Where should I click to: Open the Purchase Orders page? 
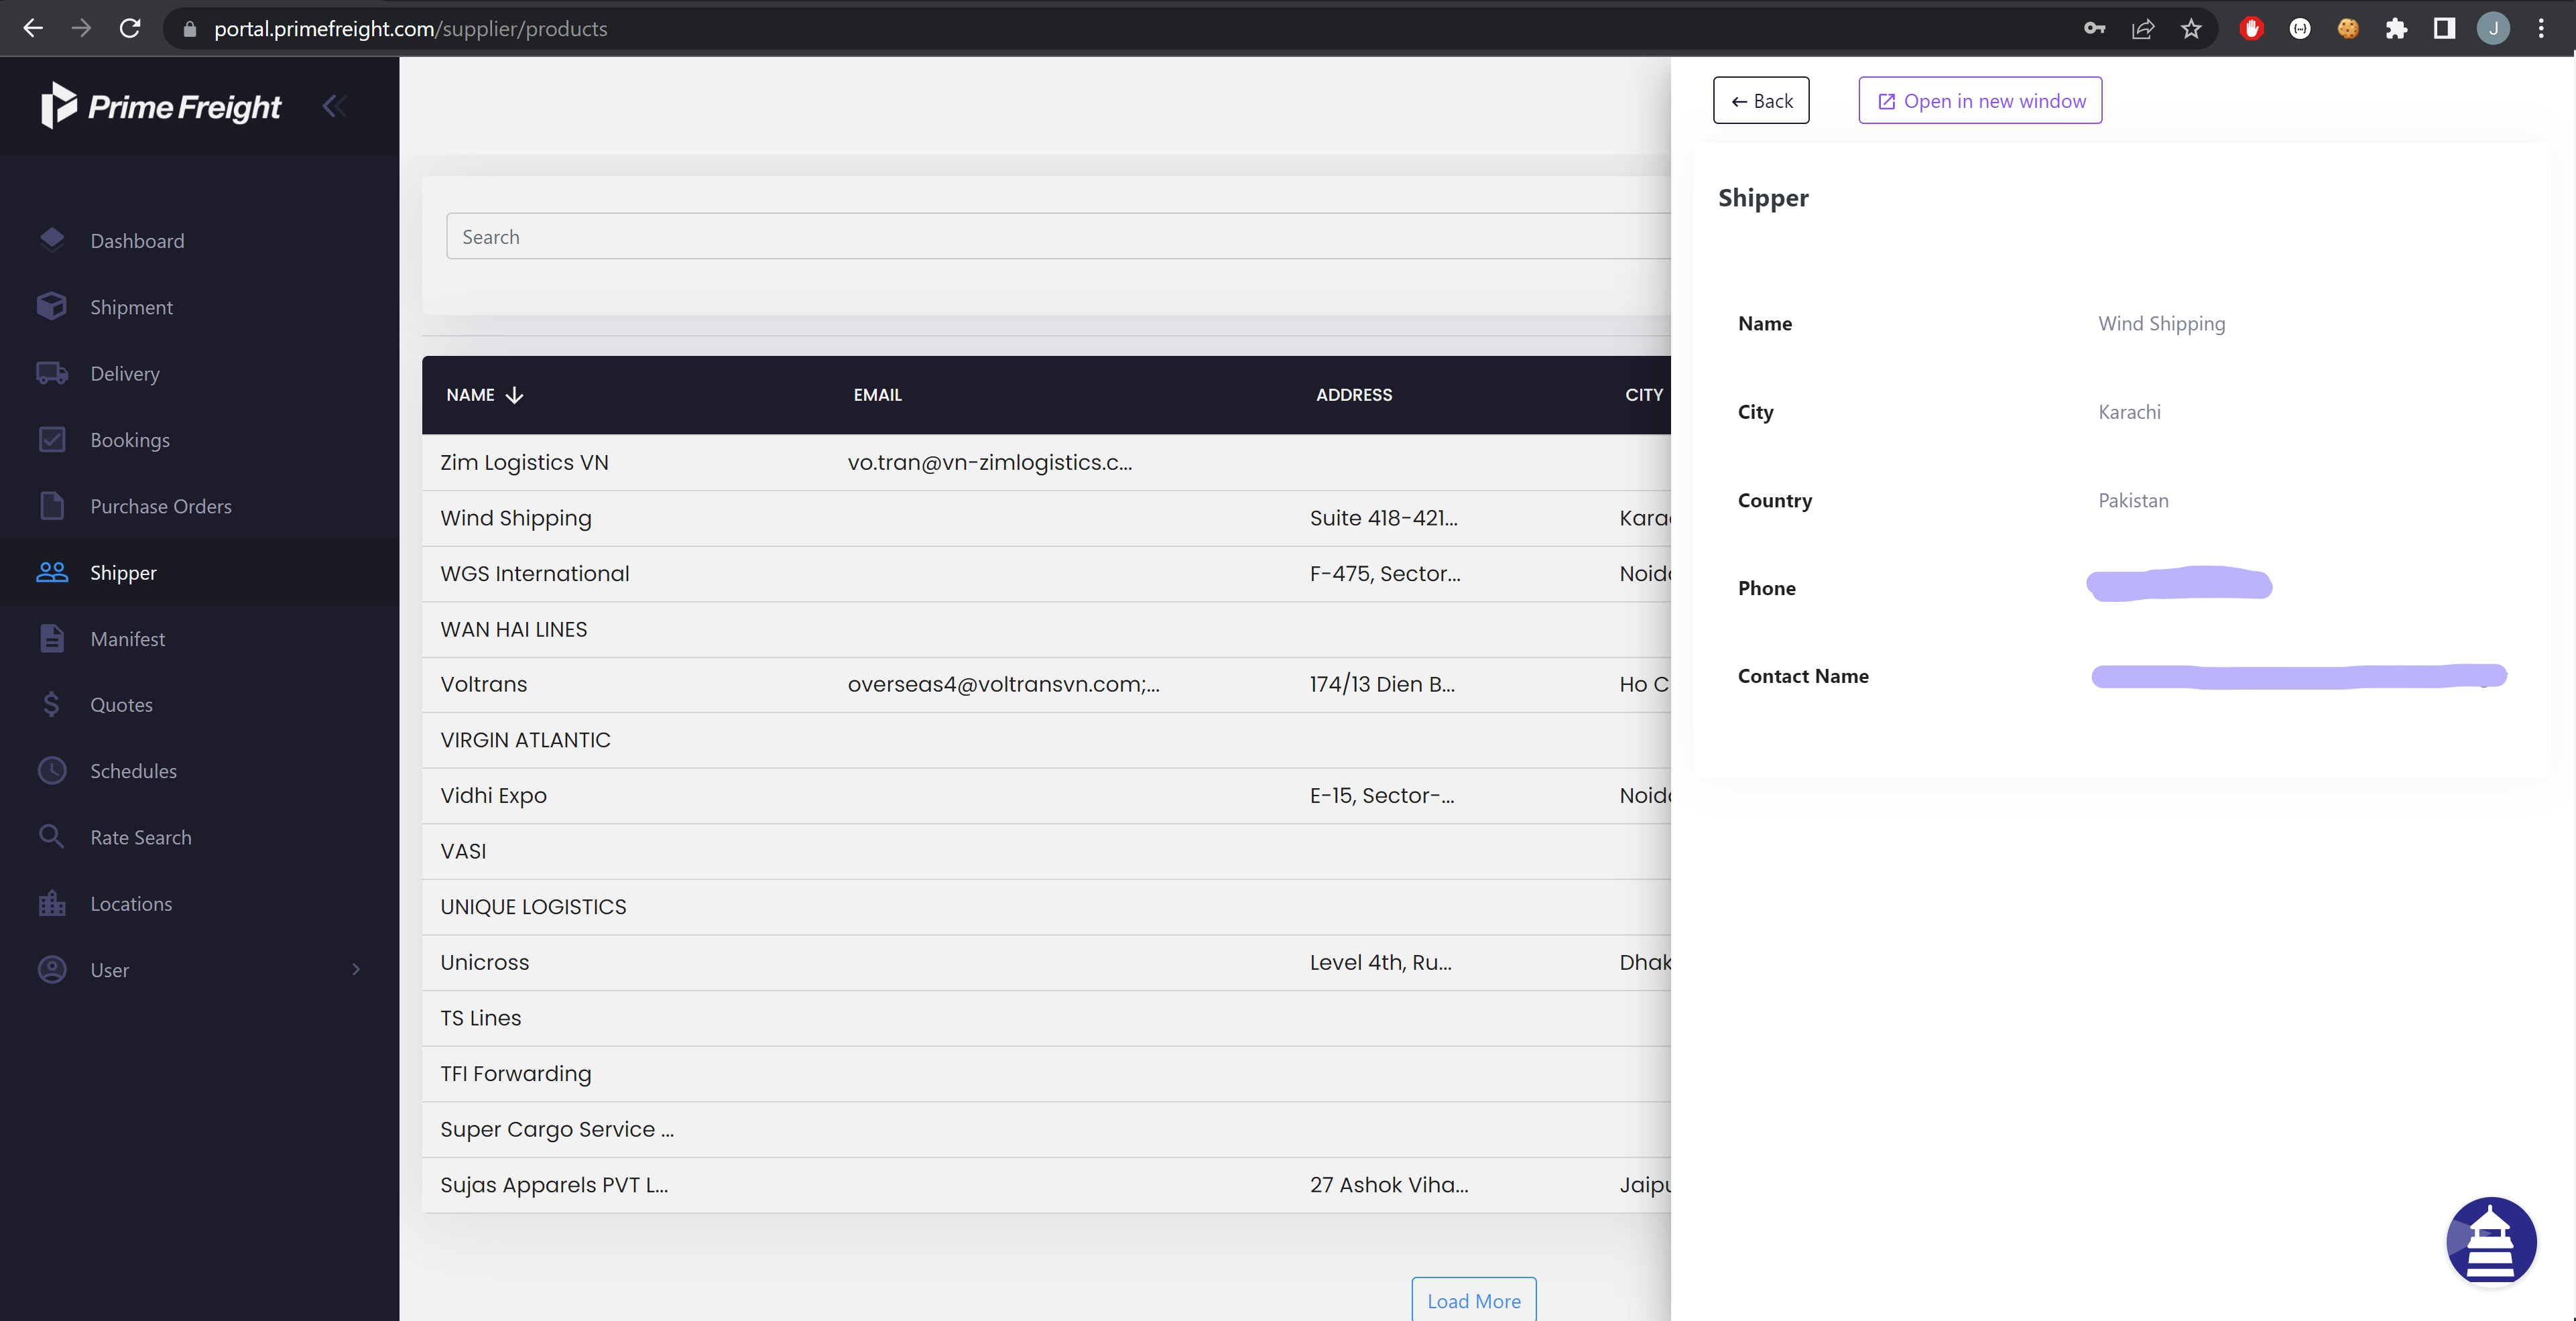(x=161, y=506)
